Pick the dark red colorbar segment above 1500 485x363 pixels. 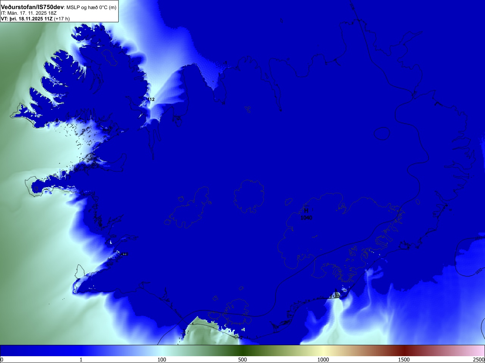click(404, 351)
